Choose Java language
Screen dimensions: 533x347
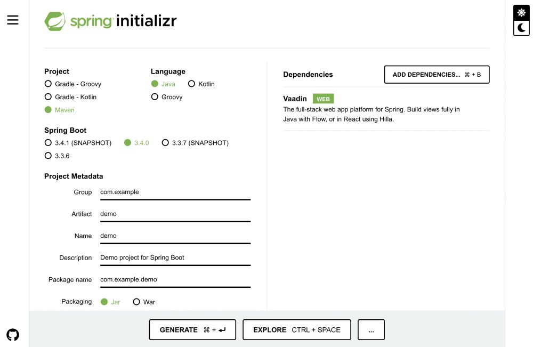click(163, 84)
